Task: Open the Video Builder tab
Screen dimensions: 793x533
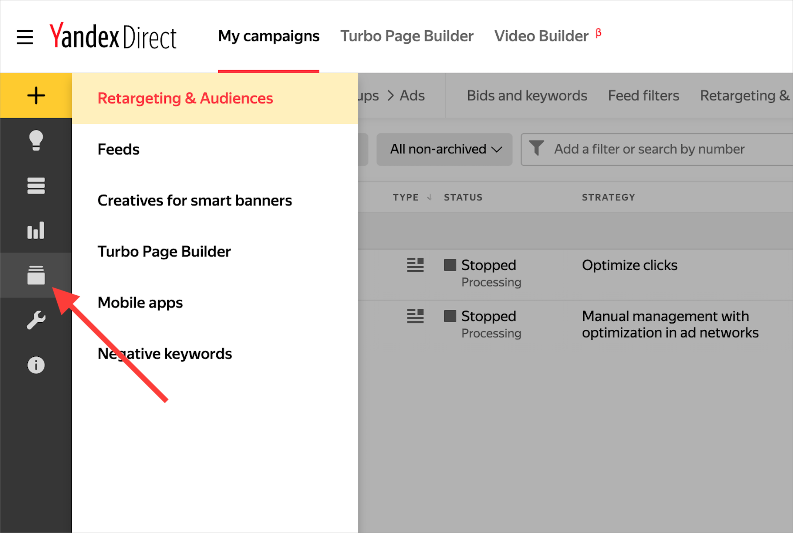Action: pos(541,36)
